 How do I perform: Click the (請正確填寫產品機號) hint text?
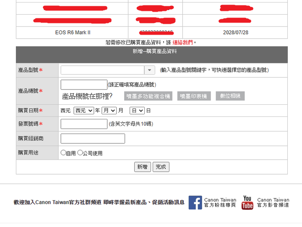point(132,85)
